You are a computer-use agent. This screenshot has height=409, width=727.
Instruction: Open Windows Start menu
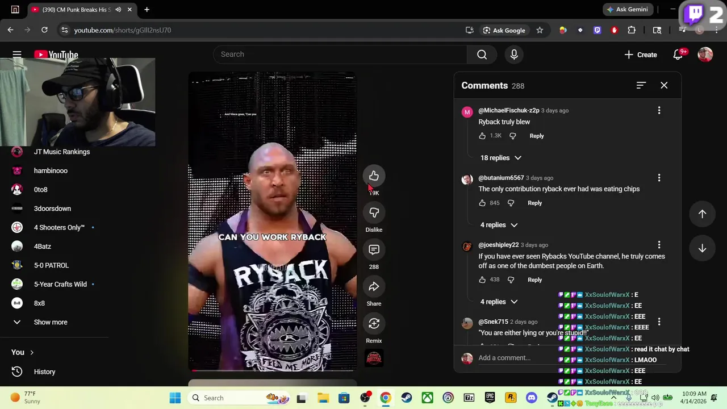pyautogui.click(x=175, y=398)
